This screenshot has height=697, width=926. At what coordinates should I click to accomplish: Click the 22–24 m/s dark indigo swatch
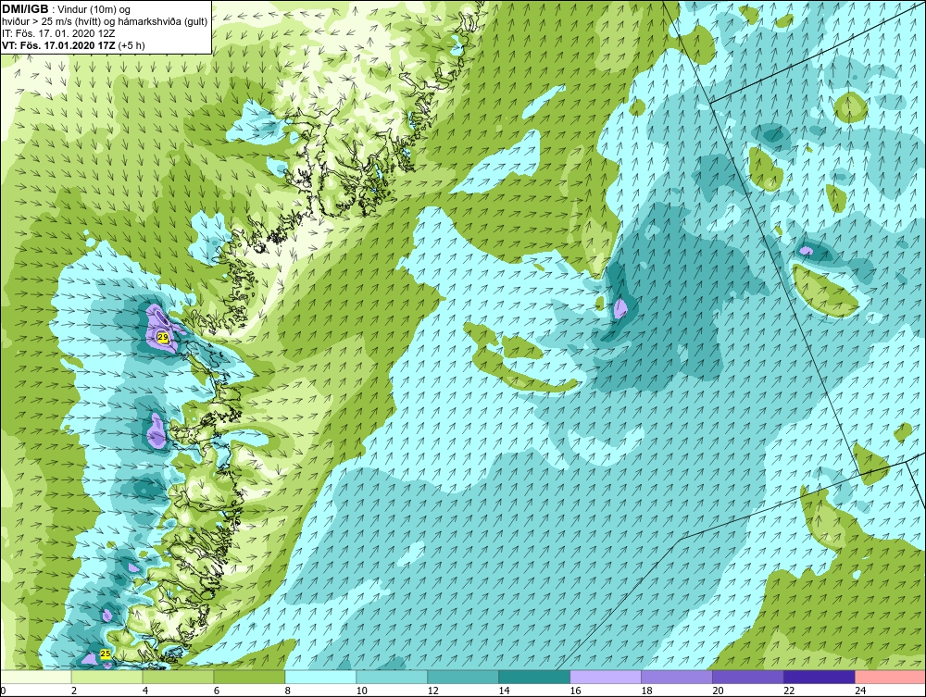820,677
